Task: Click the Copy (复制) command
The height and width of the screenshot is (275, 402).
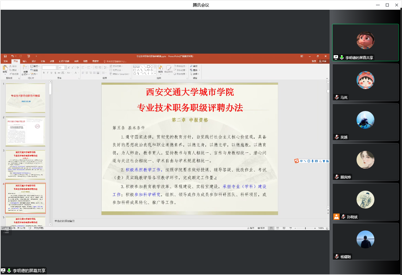Action: coord(13,70)
